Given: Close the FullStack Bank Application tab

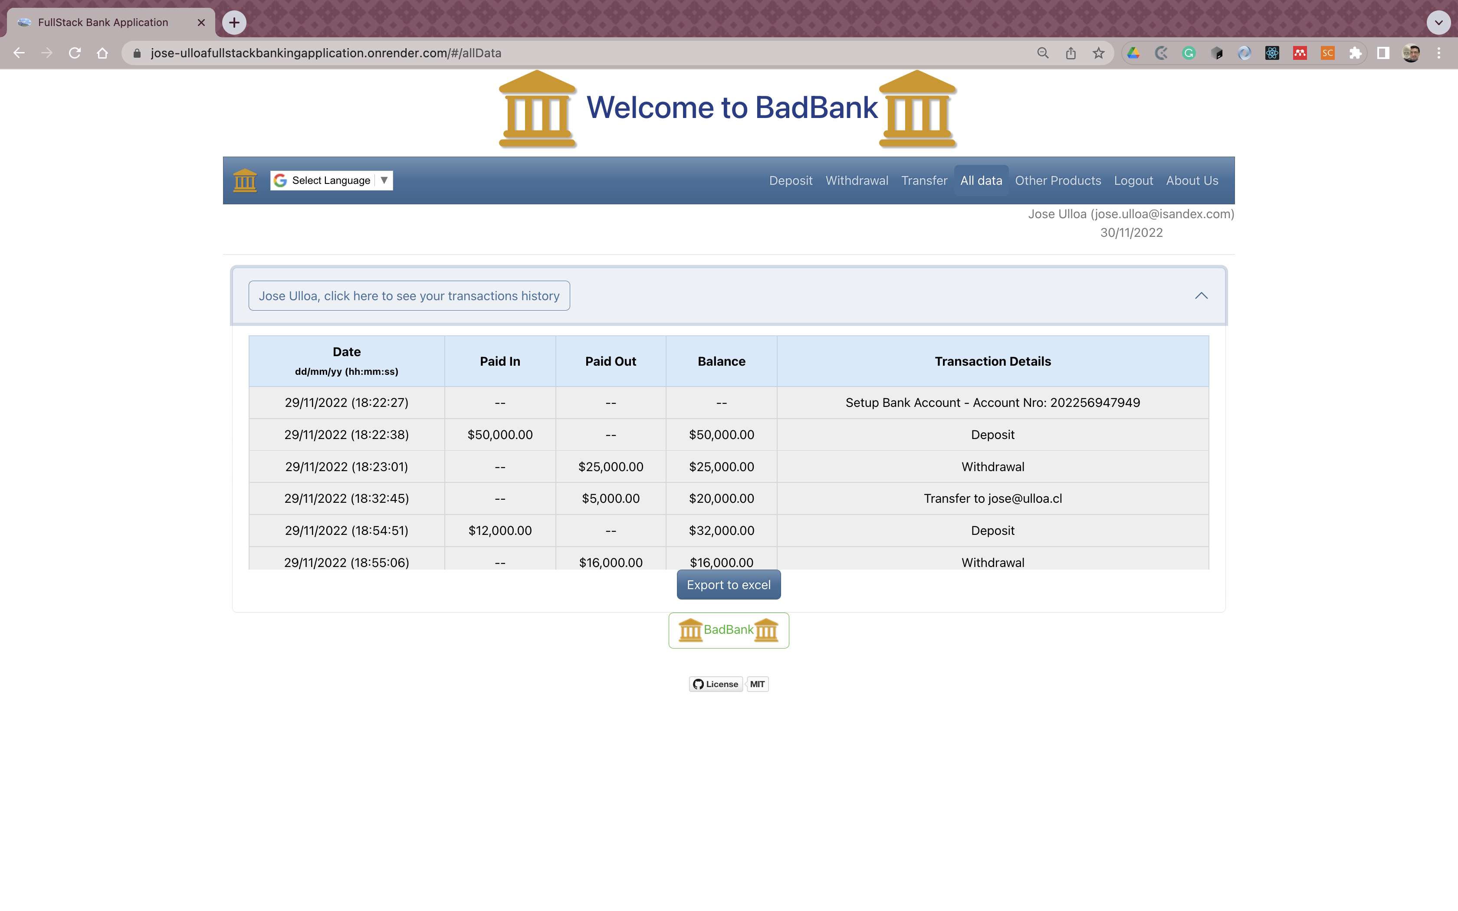Looking at the screenshot, I should [201, 22].
